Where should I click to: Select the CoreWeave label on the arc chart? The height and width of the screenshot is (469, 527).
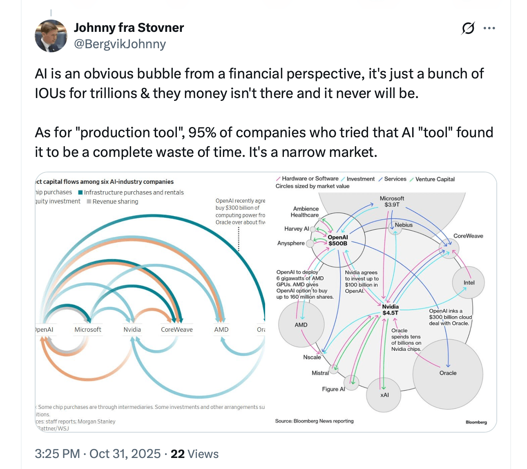(x=176, y=330)
